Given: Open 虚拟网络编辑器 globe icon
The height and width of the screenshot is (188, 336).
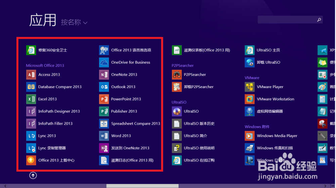Looking at the screenshot, I should tap(250, 111).
